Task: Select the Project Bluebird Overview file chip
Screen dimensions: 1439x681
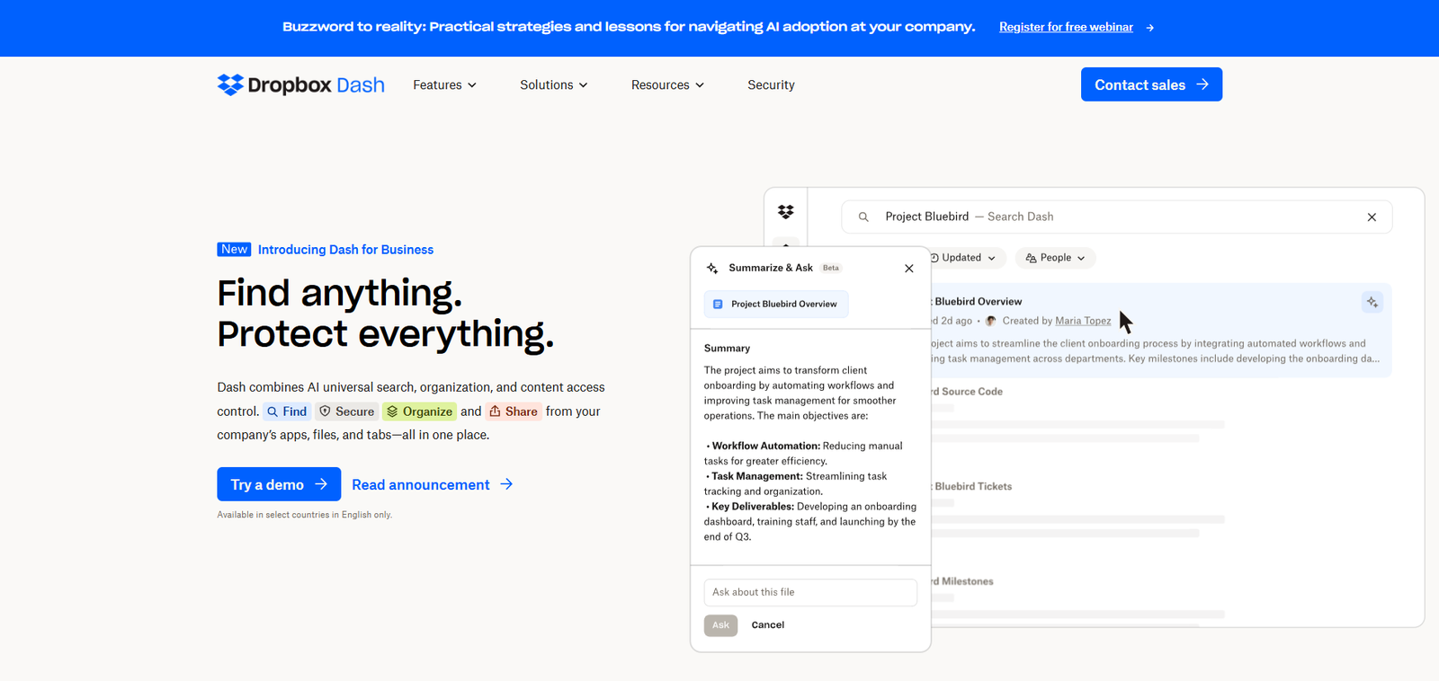Action: click(x=775, y=305)
